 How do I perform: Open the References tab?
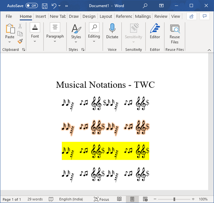(x=124, y=17)
